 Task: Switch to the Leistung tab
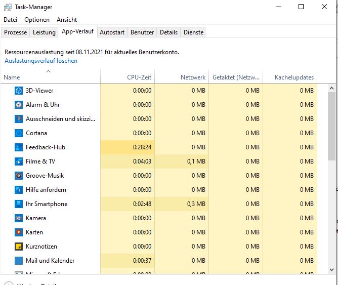pyautogui.click(x=44, y=32)
